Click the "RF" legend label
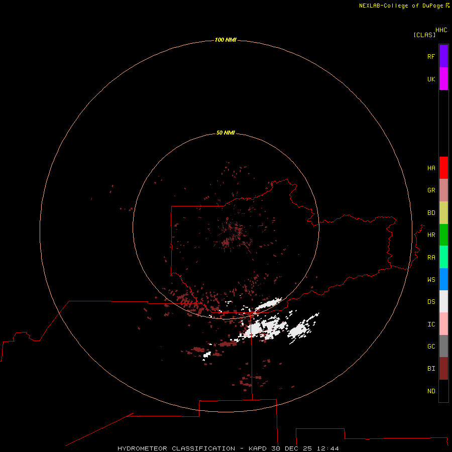The width and height of the screenshot is (452, 452). point(431,56)
